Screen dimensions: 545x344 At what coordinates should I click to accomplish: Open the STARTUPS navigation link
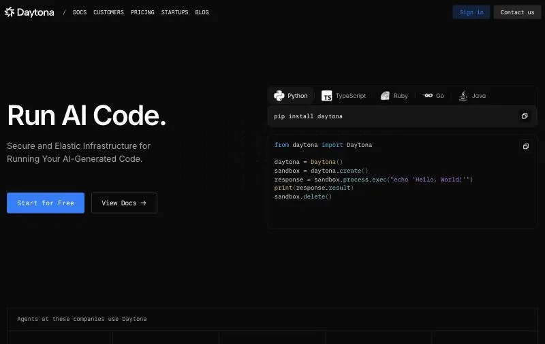pos(174,12)
